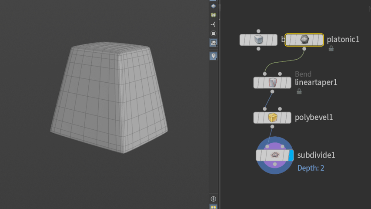
Task: Select the box node cube icon
Action: tap(258, 40)
